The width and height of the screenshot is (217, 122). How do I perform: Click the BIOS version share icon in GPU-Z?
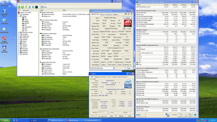[x=124, y=29]
